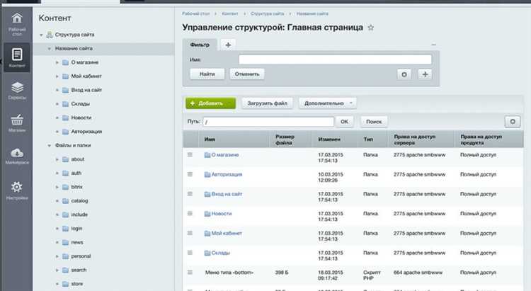The image size is (531, 291).
Task: Select Новости item in site tree
Action: 81,118
